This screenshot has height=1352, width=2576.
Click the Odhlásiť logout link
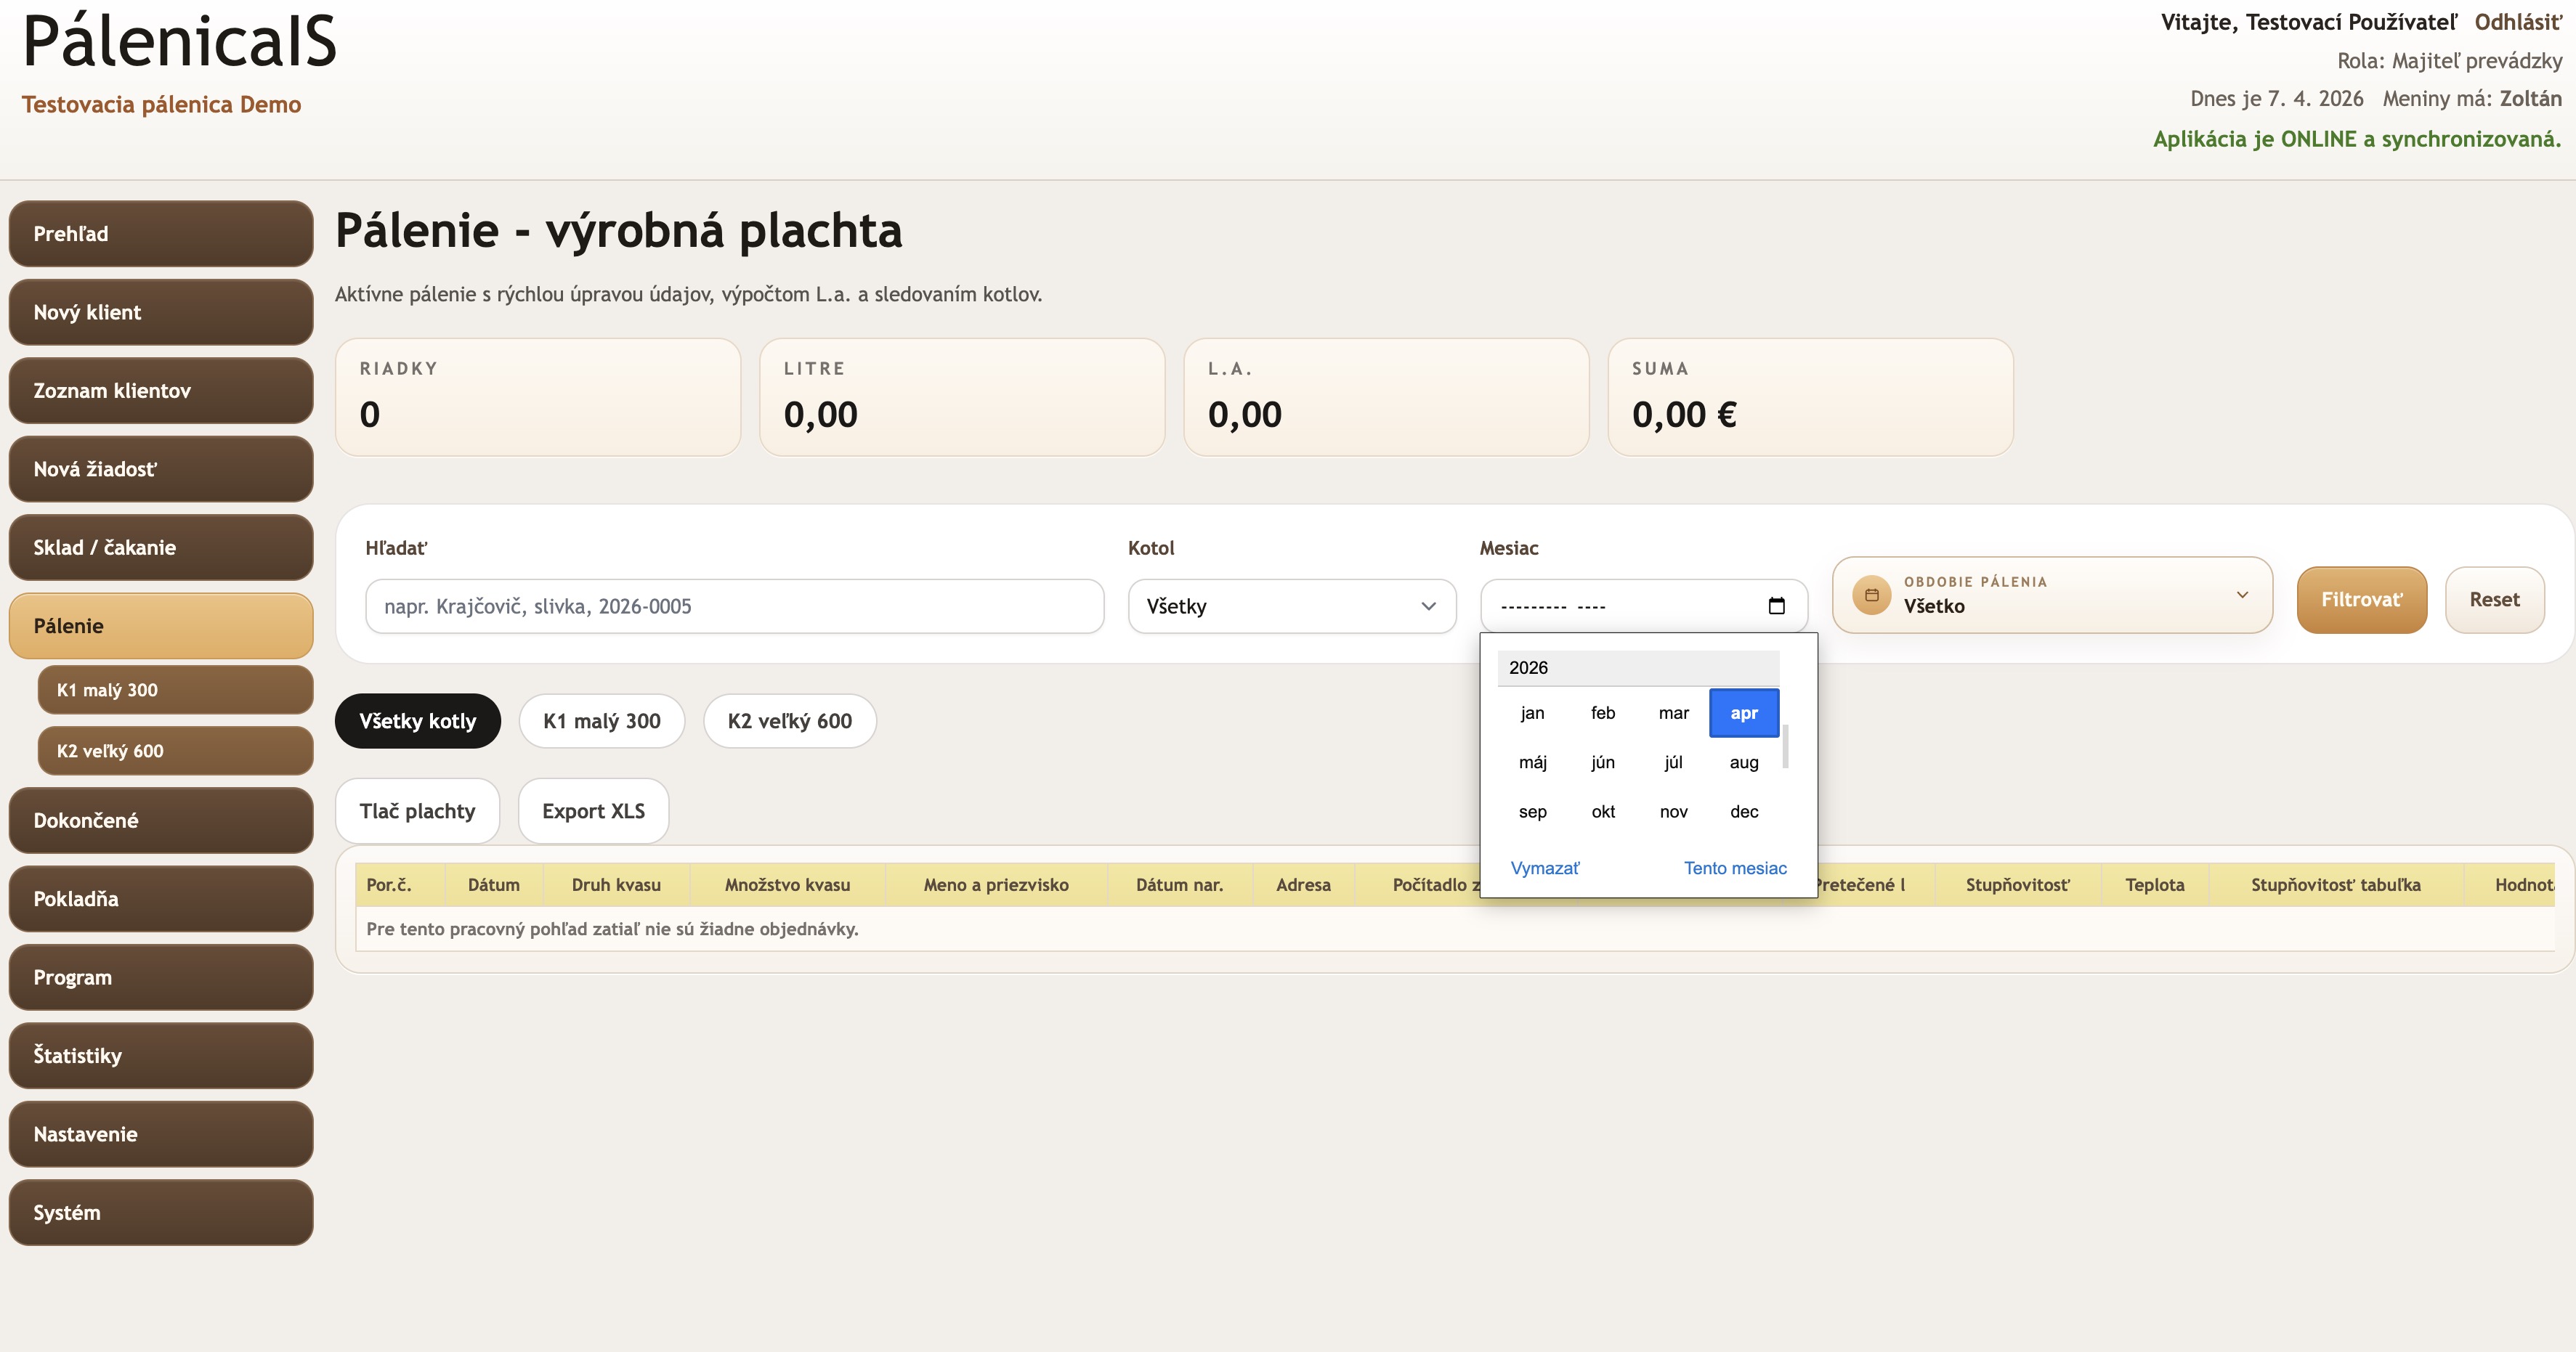[x=2518, y=22]
